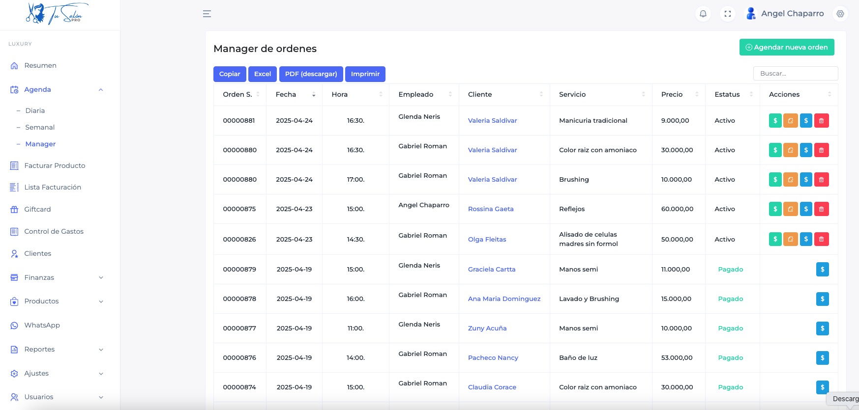Open the notifications bell
The height and width of the screenshot is (410, 859).
pyautogui.click(x=703, y=14)
